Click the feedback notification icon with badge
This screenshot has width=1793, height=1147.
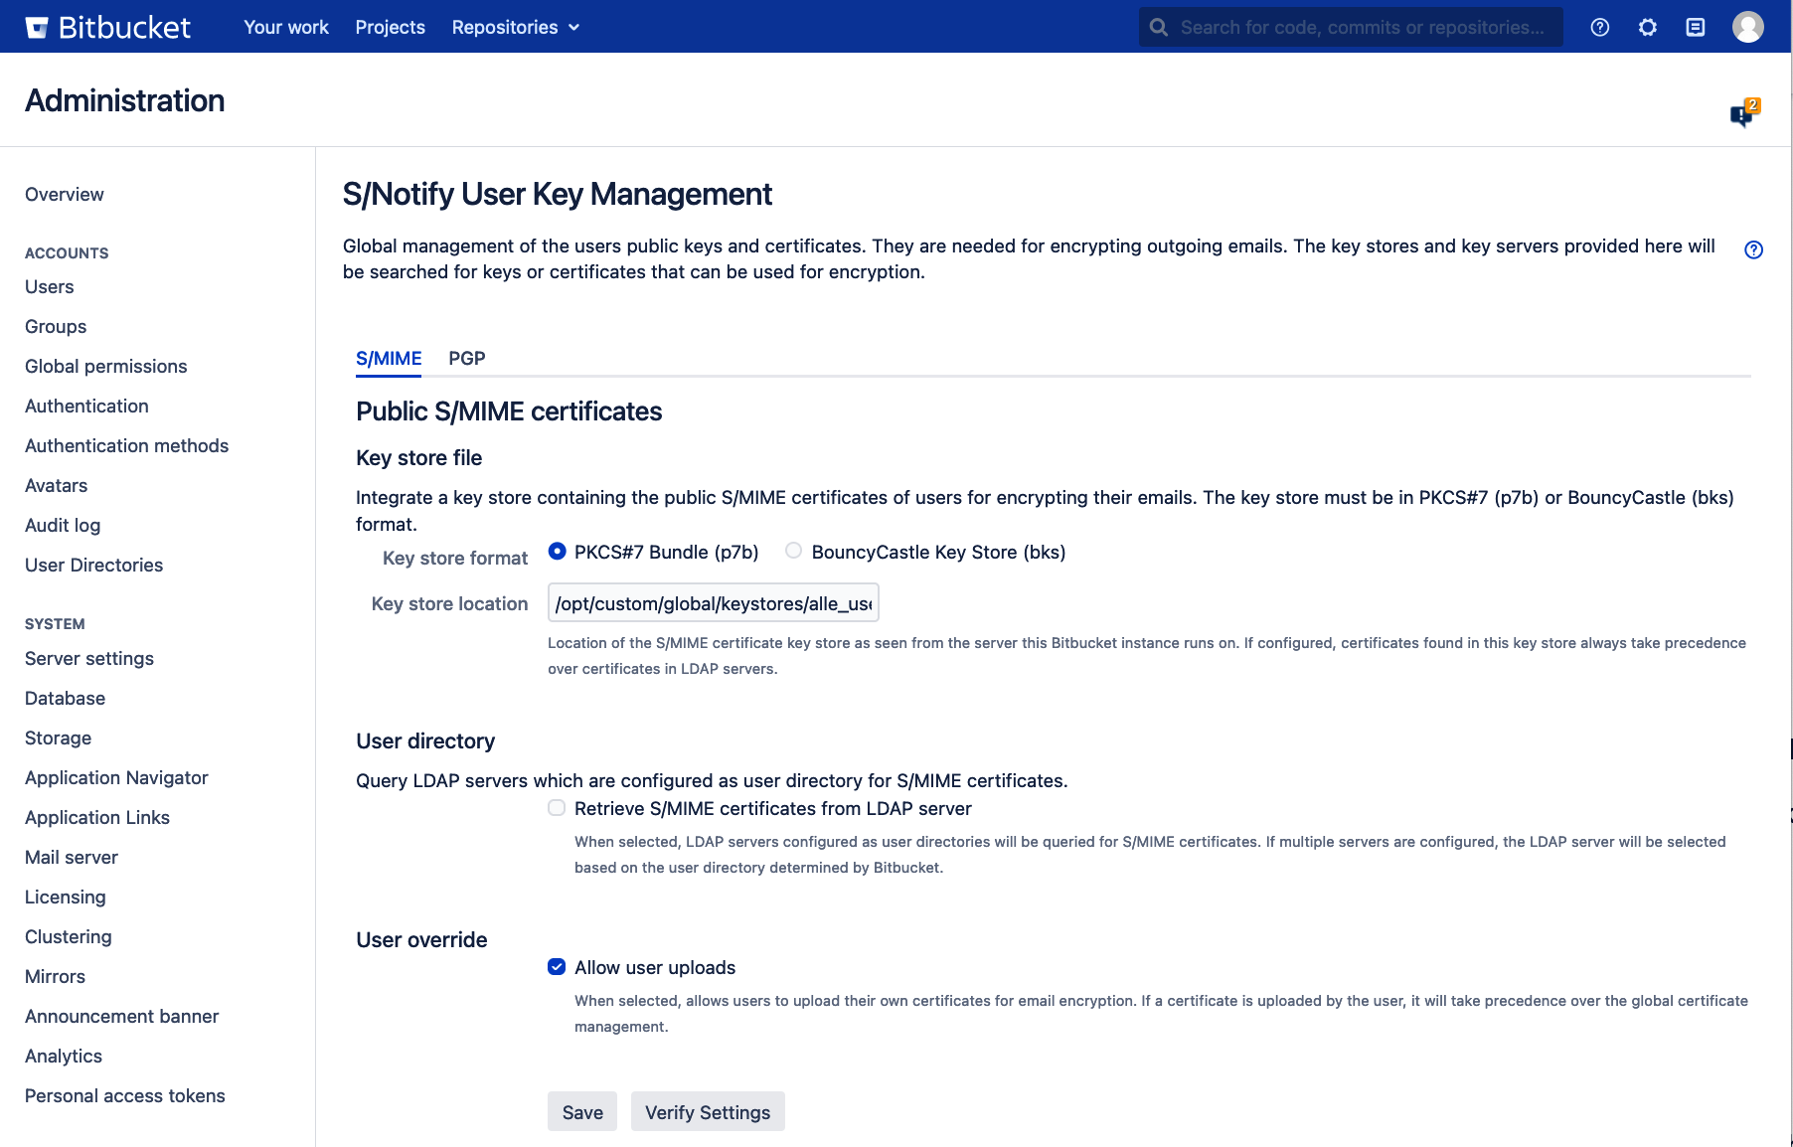point(1742,114)
